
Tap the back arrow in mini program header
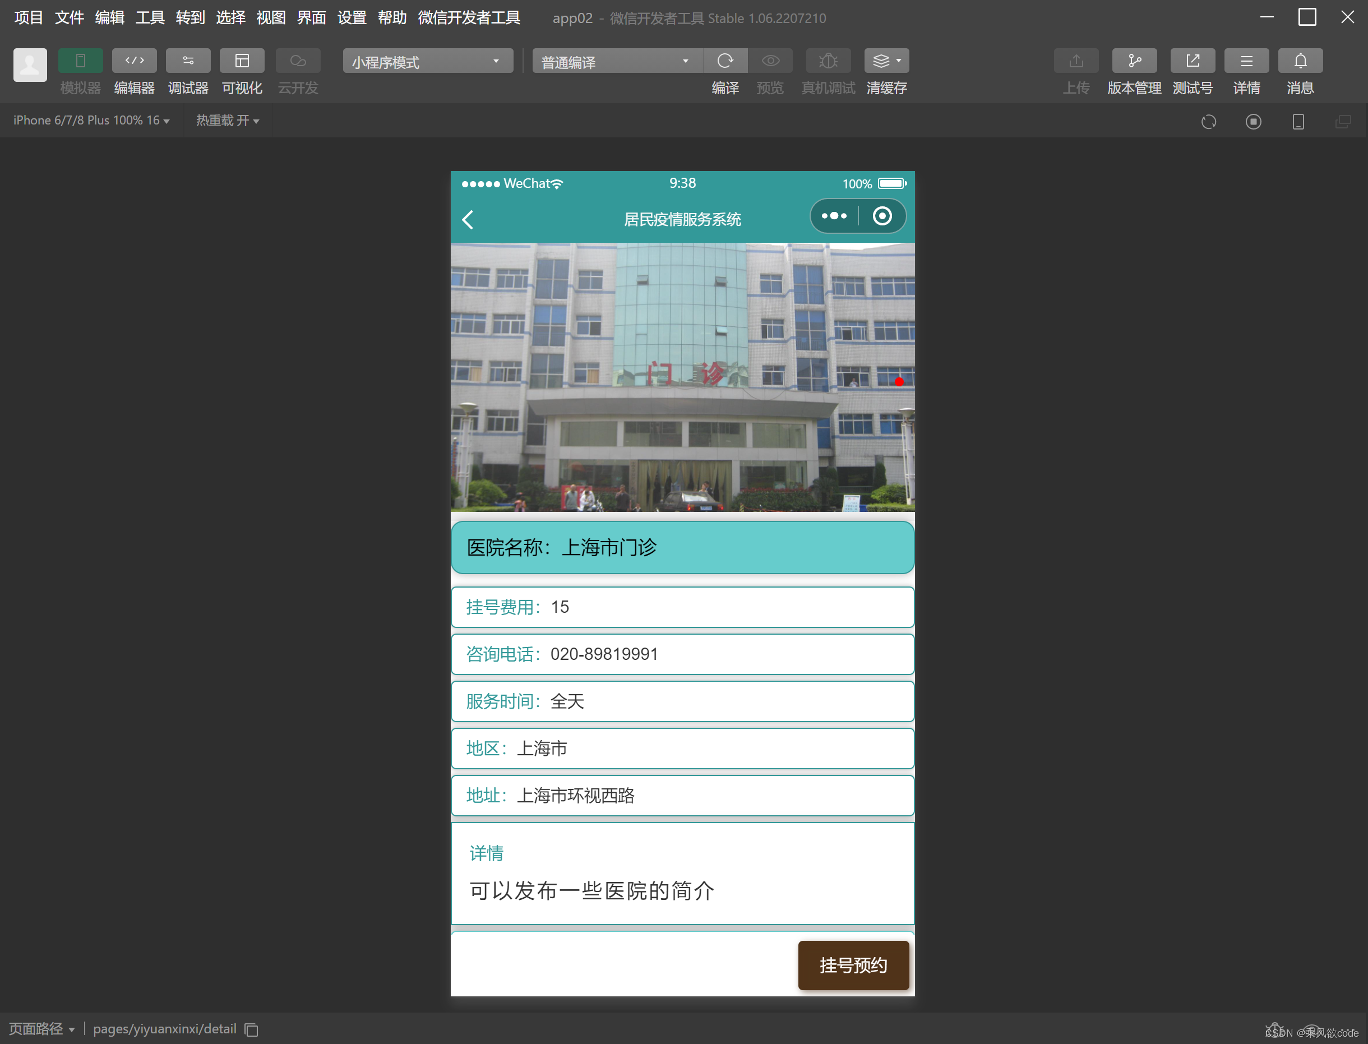468,219
